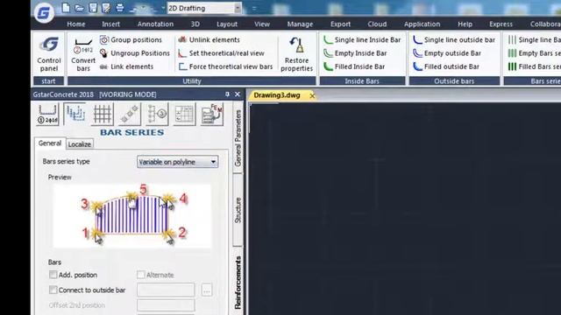The width and height of the screenshot is (561, 315).
Task: Open the Application ribbon tab
Action: [422, 24]
